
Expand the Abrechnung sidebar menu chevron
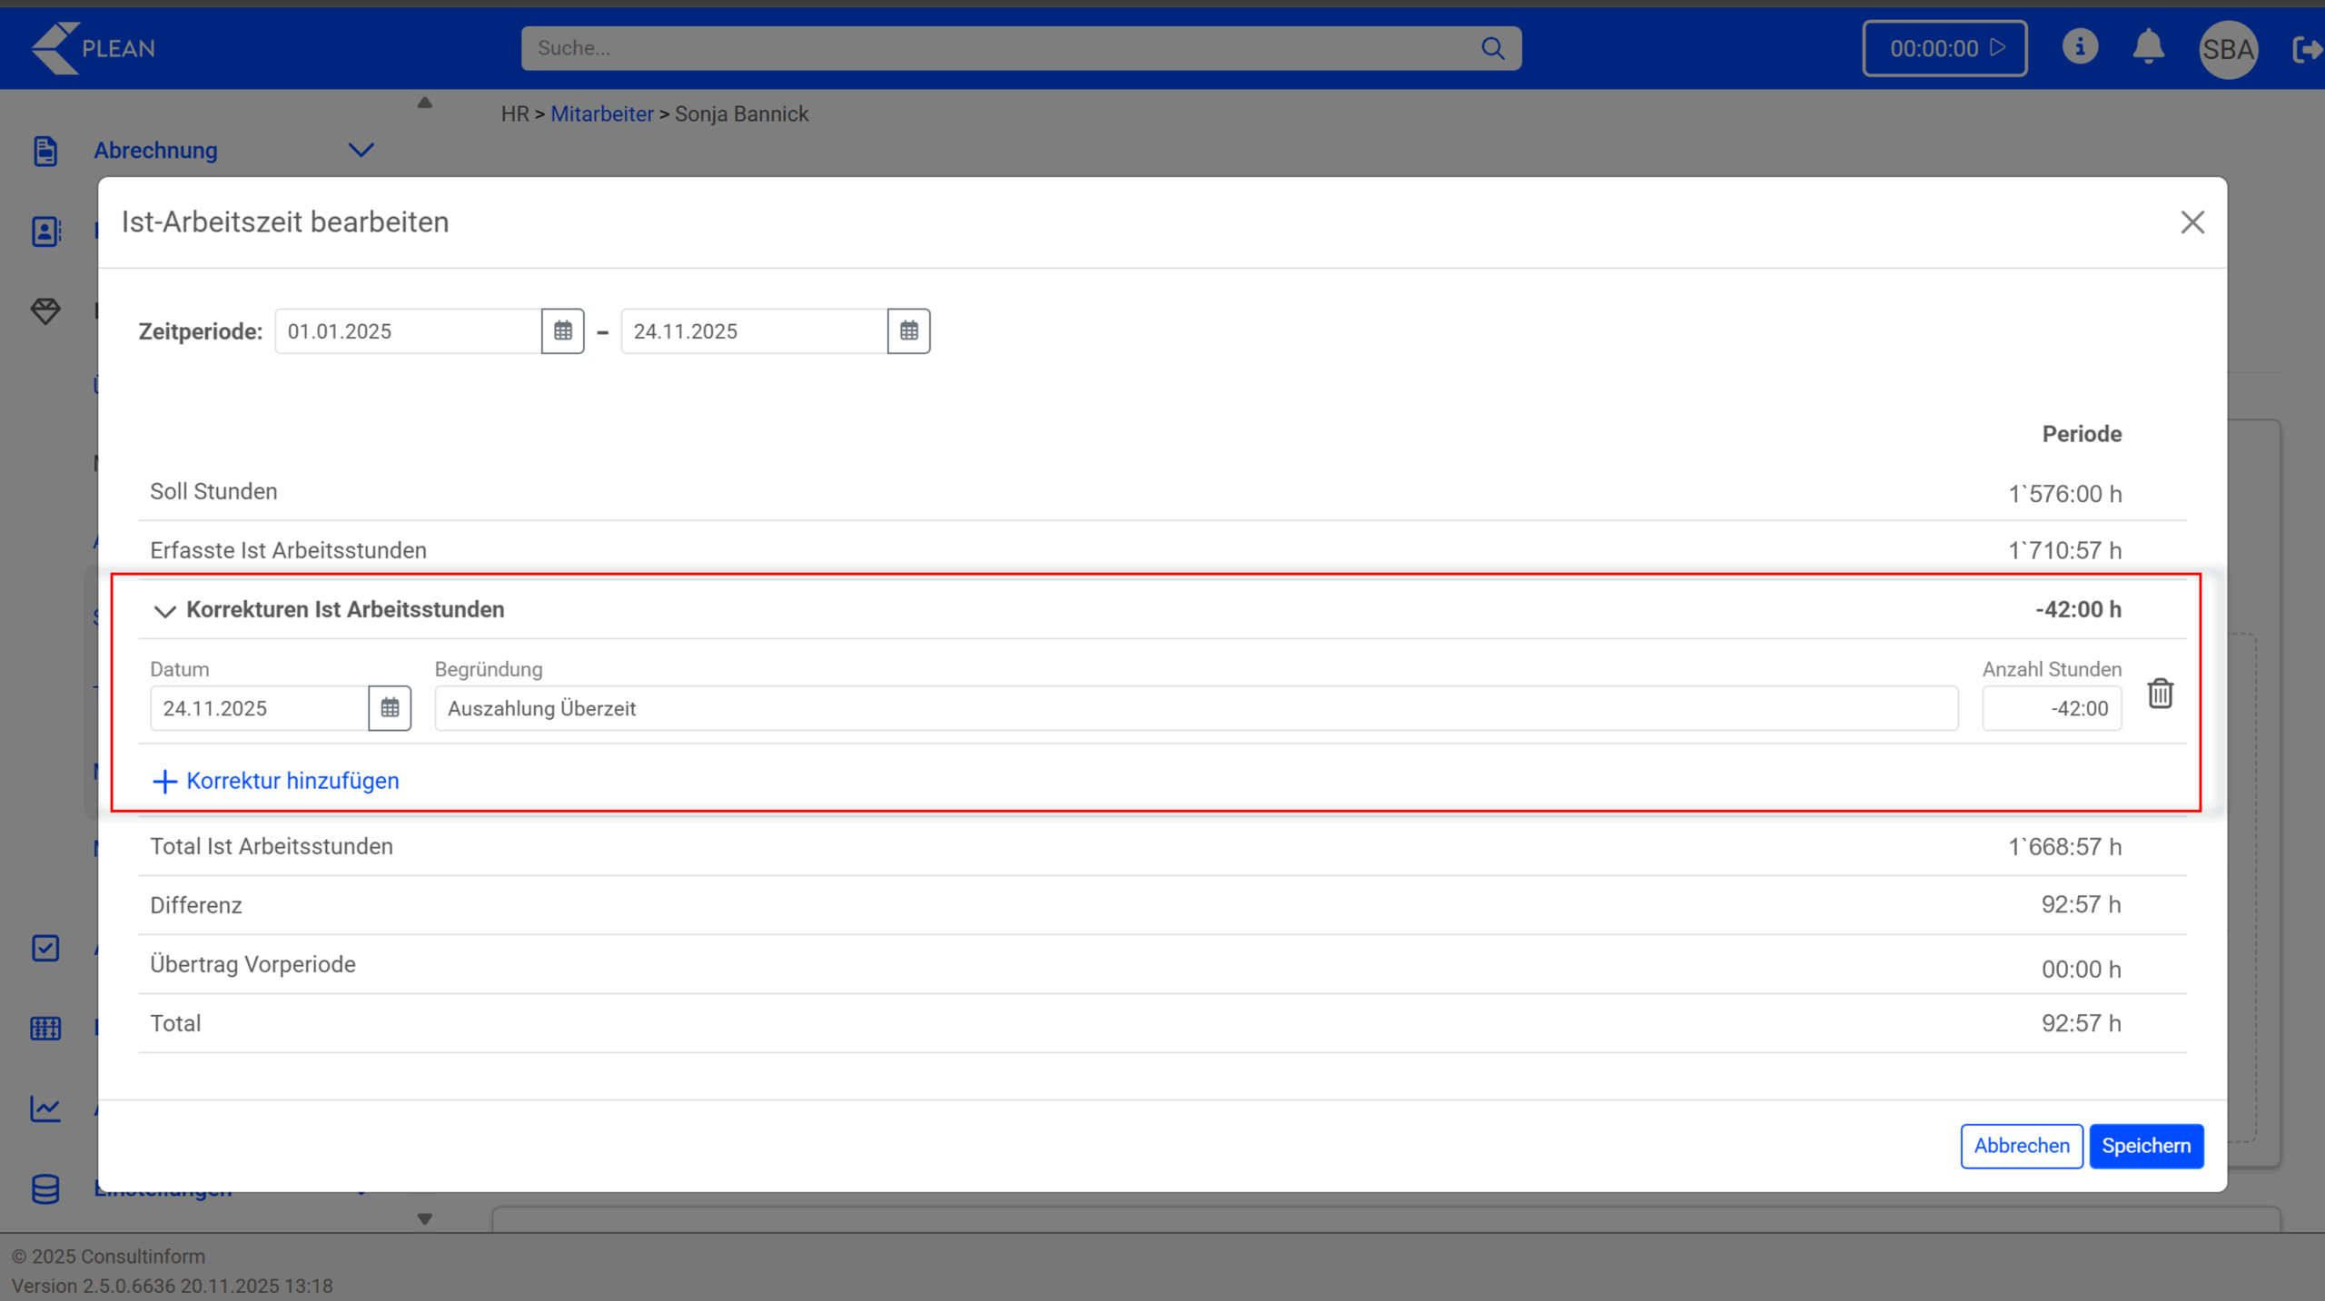coord(361,151)
